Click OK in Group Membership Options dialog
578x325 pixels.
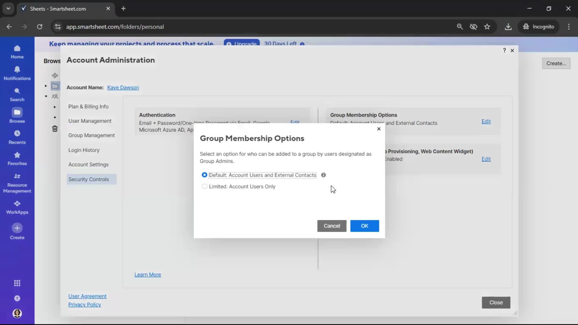(x=365, y=226)
